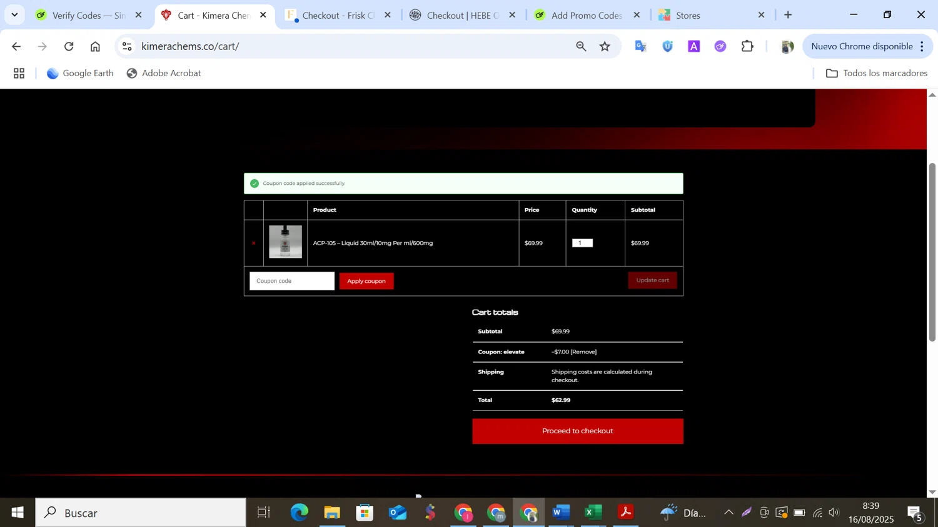The height and width of the screenshot is (527, 938).
Task: Go to the home page icon
Action: 95,46
